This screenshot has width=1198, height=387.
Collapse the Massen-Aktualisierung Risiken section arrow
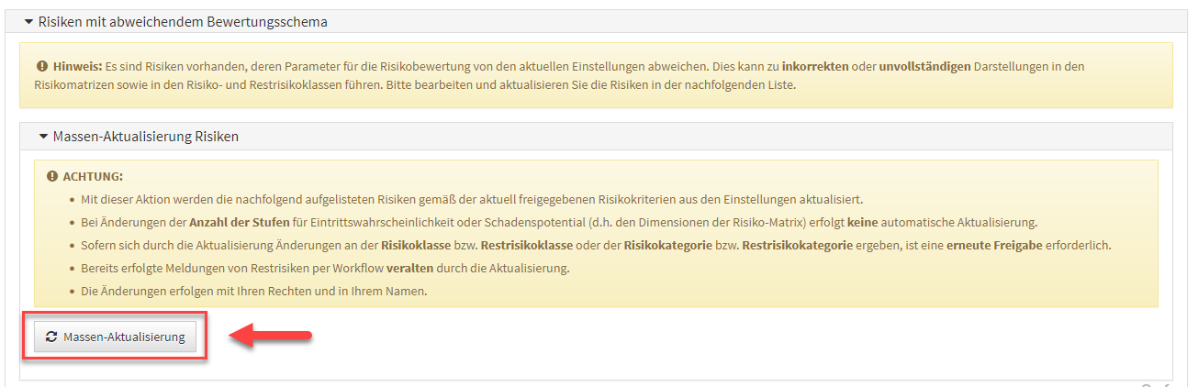point(43,137)
